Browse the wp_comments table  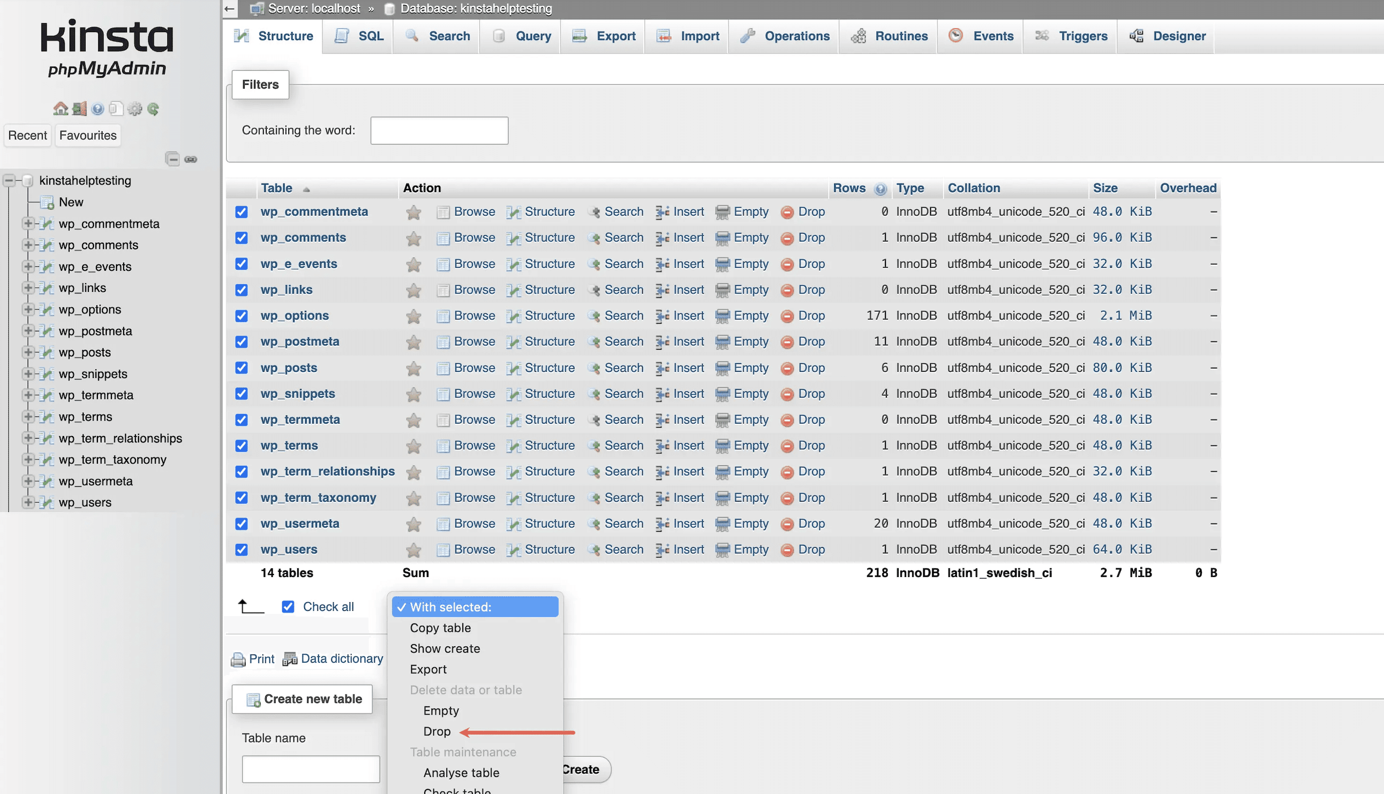[x=474, y=238]
